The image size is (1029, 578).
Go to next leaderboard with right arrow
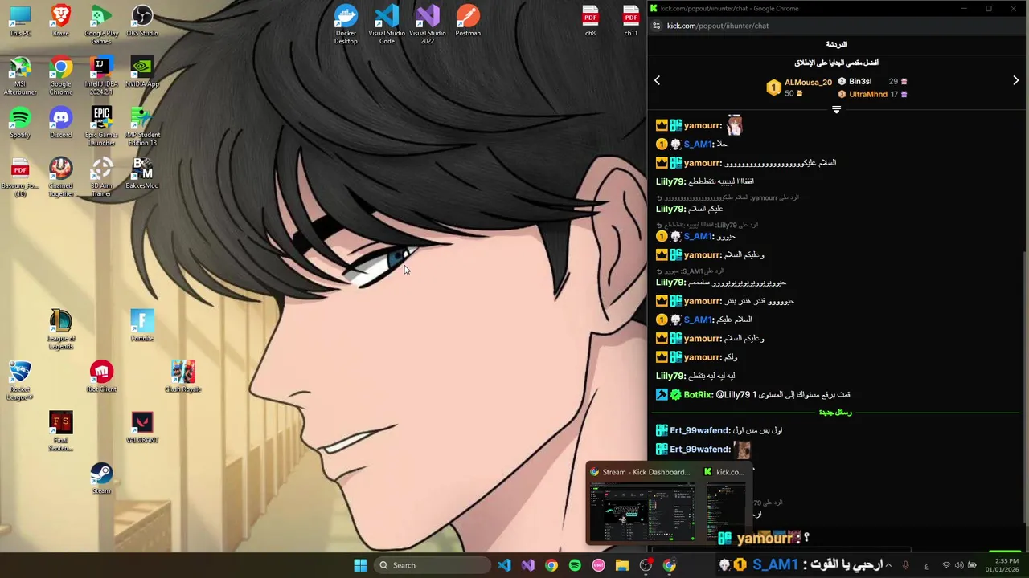(1015, 80)
